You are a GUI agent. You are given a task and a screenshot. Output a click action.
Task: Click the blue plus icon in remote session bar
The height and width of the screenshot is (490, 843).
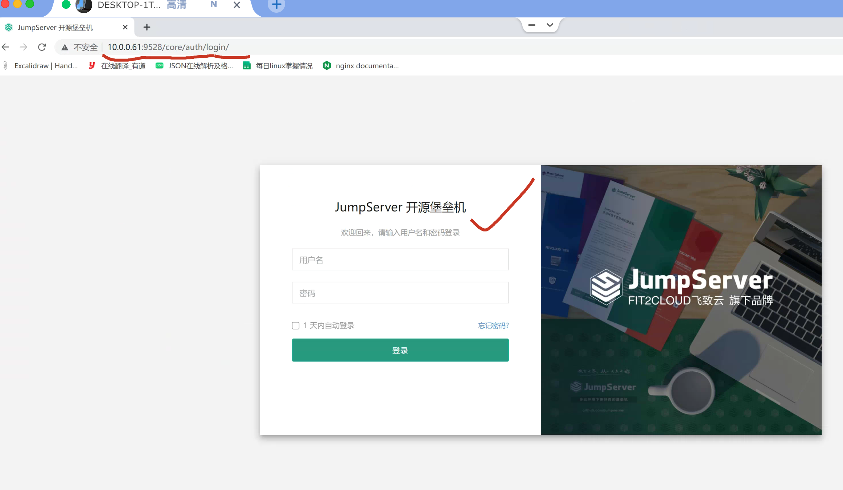pos(276,5)
